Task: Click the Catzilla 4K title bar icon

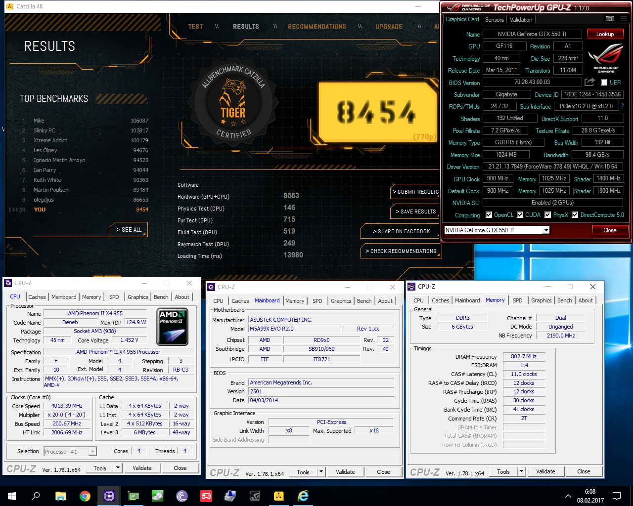Action: click(9, 6)
